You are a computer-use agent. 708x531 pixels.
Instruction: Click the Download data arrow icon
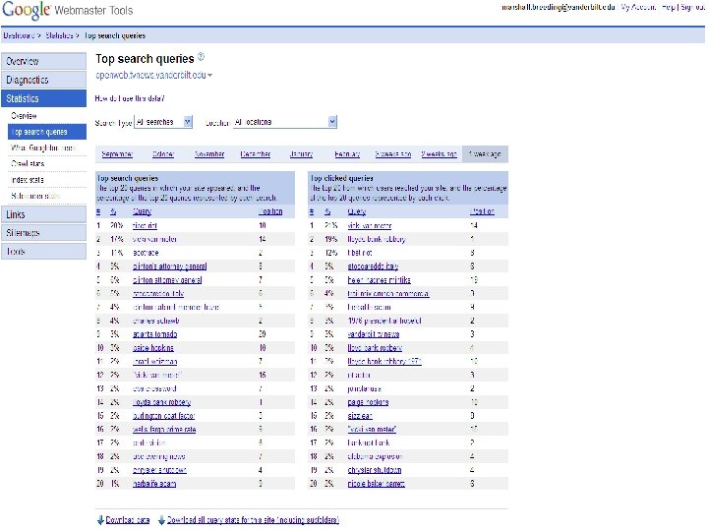coord(100,520)
